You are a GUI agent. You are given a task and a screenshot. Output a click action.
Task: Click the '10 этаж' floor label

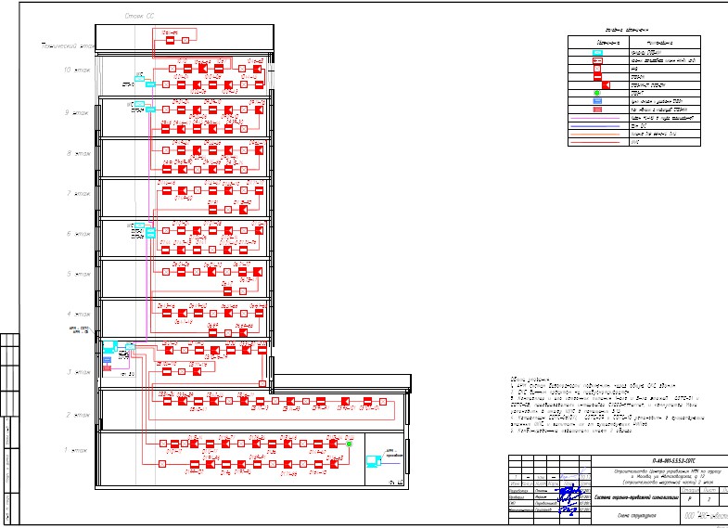click(77, 71)
